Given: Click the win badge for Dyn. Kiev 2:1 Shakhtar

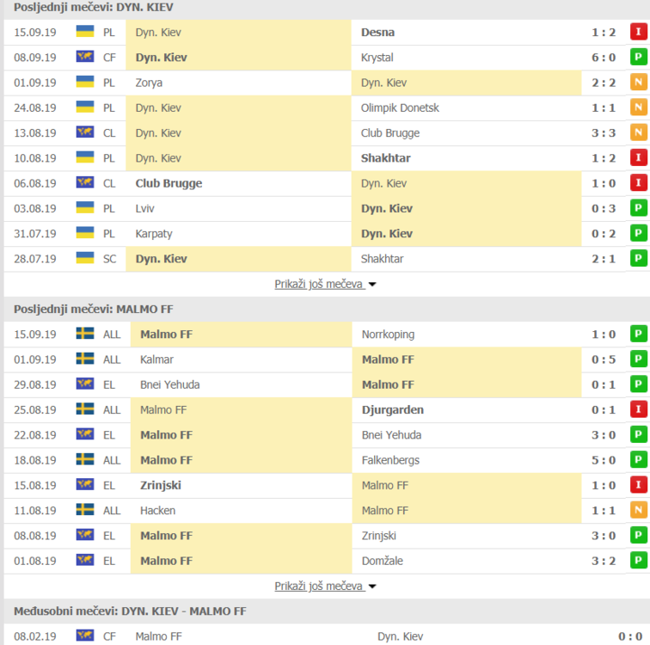Looking at the screenshot, I should tap(638, 259).
